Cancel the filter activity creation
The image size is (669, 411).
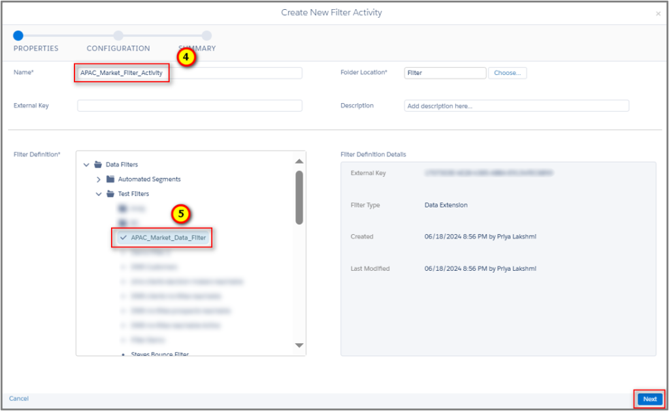pyautogui.click(x=19, y=399)
